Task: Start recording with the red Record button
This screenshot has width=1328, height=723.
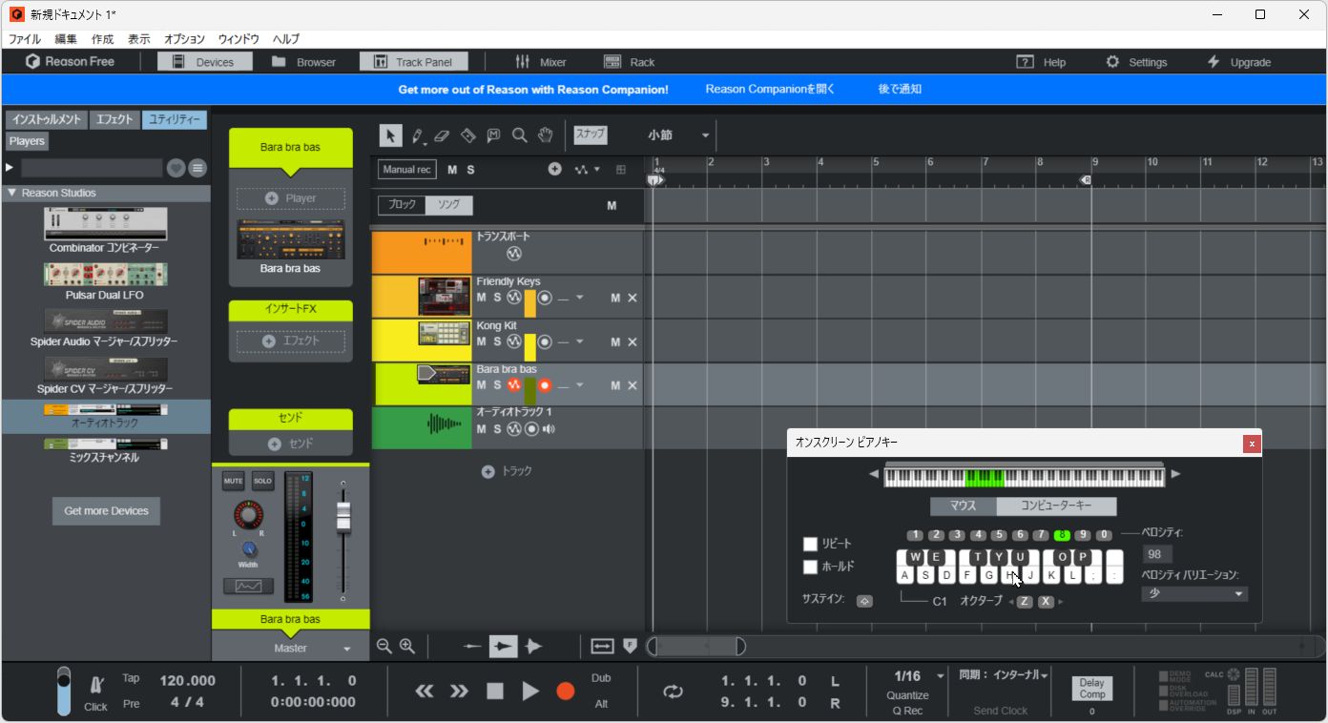Action: pos(566,692)
